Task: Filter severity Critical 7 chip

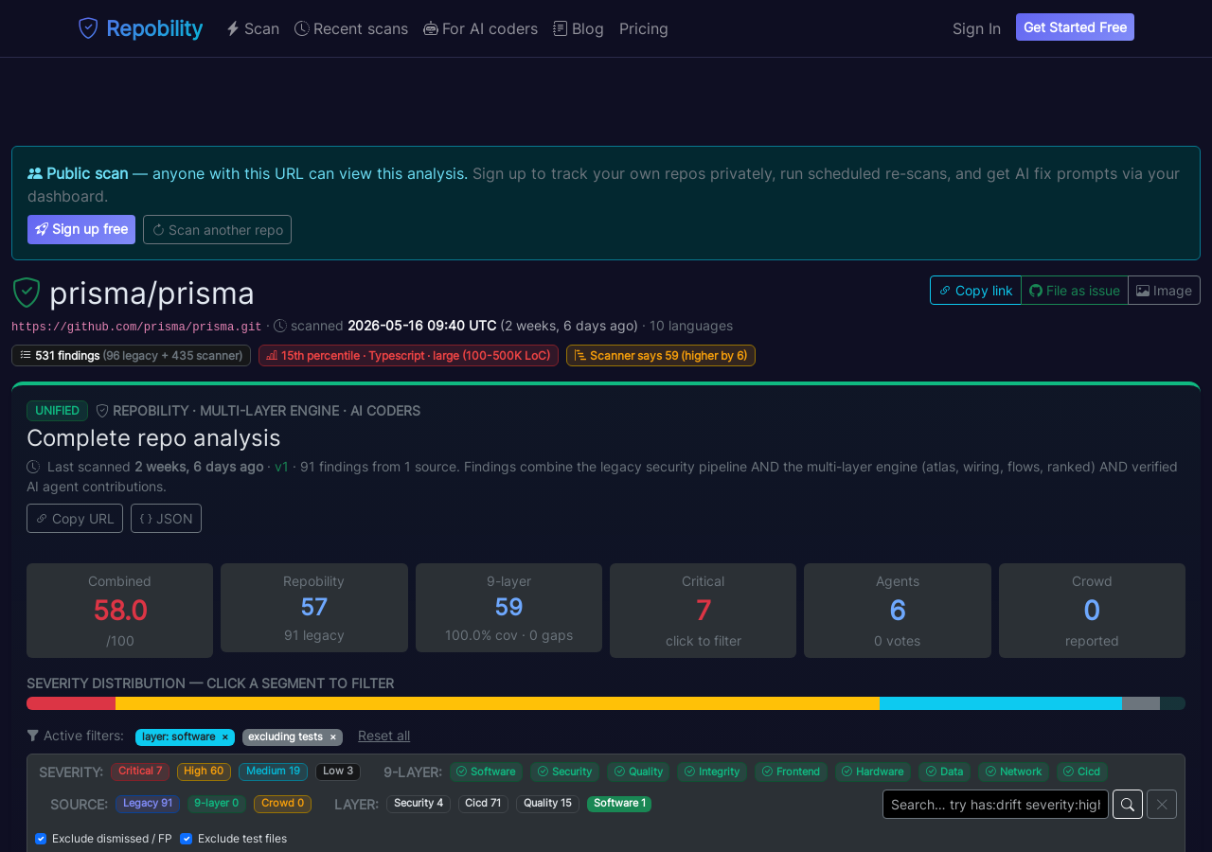Action: click(140, 772)
